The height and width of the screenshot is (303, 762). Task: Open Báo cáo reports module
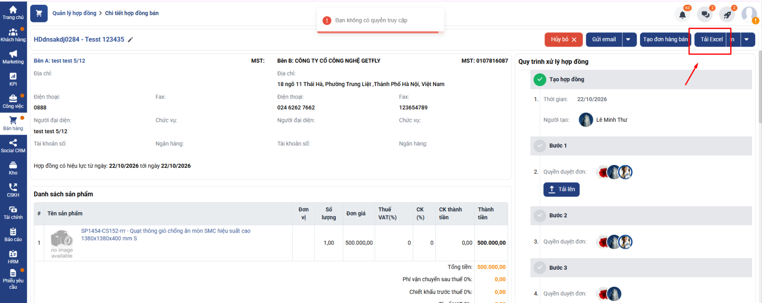pos(13,235)
